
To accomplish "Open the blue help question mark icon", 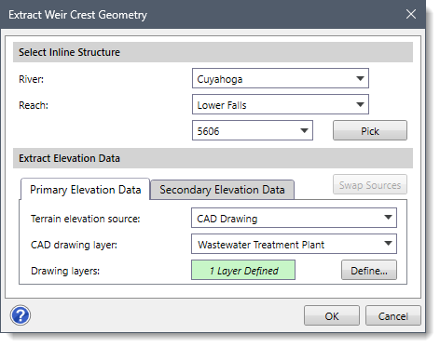I will pyautogui.click(x=21, y=315).
